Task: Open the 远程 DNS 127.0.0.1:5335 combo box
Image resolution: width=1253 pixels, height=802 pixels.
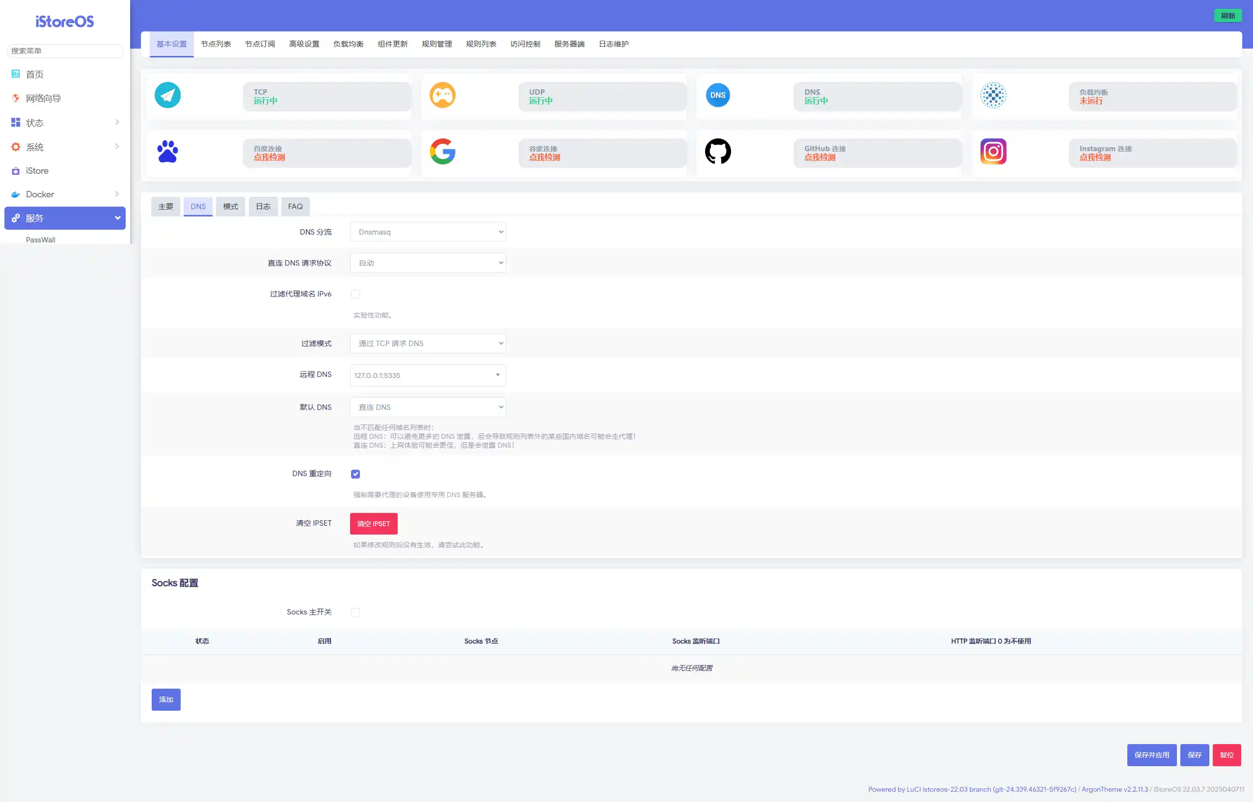Action: pyautogui.click(x=428, y=375)
